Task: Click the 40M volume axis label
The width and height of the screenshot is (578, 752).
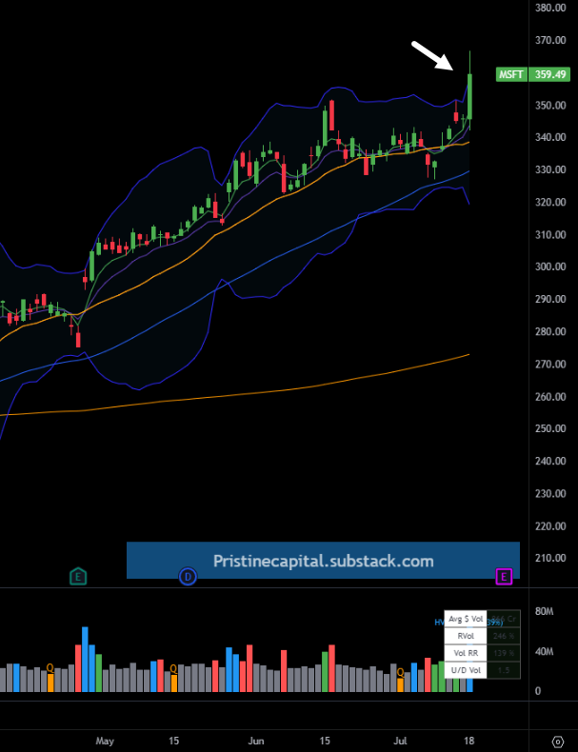Action: 544,652
